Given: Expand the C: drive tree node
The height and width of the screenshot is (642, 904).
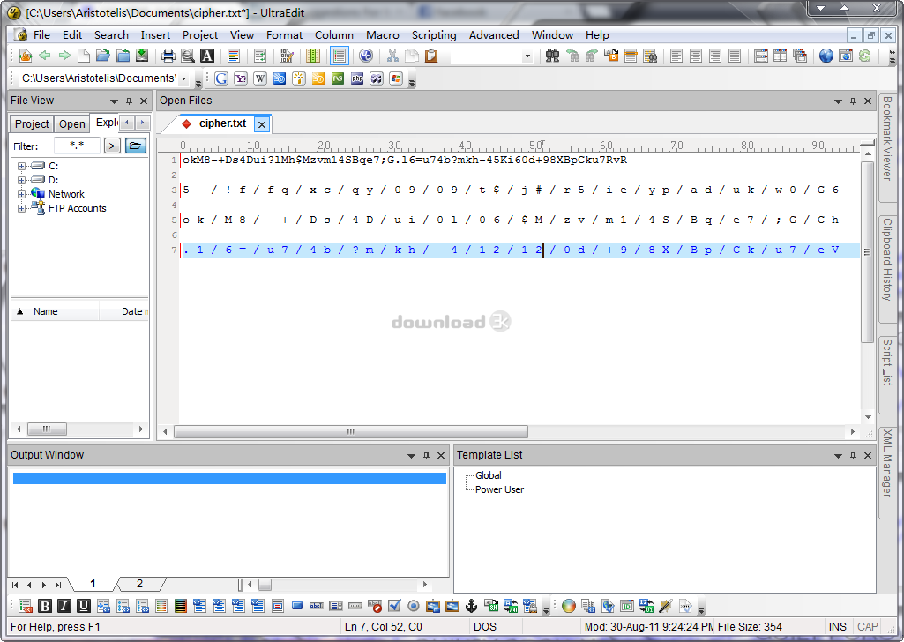Looking at the screenshot, I should [x=21, y=166].
